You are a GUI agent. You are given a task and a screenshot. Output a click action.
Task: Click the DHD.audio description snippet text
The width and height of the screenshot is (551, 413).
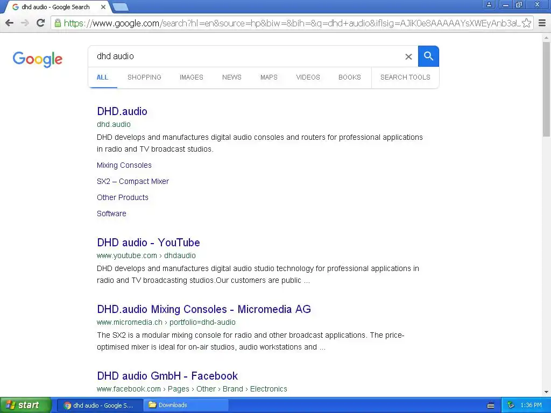[260, 143]
